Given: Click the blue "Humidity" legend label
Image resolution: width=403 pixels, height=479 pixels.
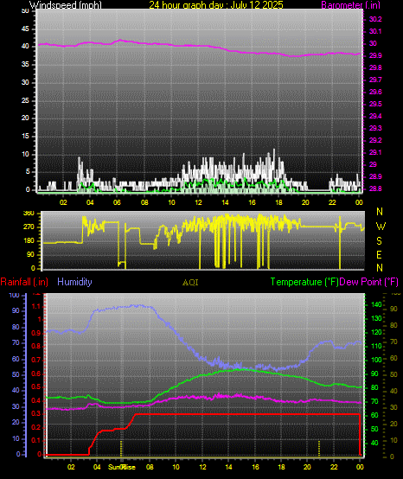Looking at the screenshot, I should click(x=74, y=282).
